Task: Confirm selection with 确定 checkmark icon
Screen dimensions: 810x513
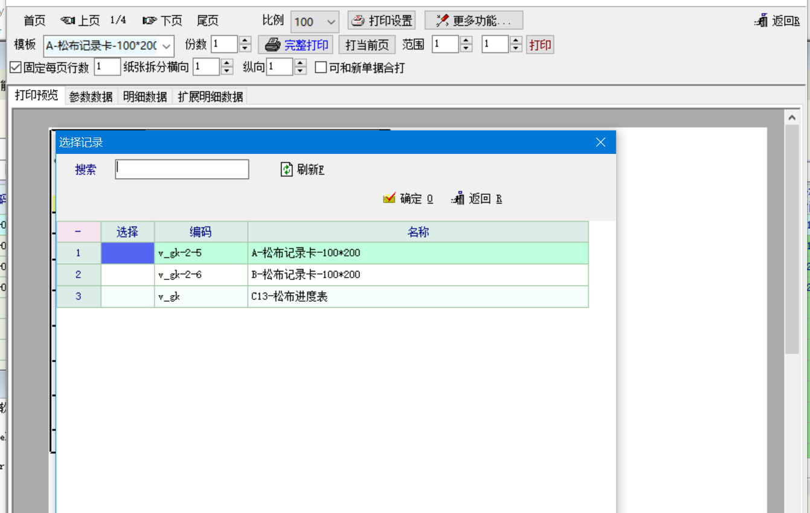Action: click(390, 199)
